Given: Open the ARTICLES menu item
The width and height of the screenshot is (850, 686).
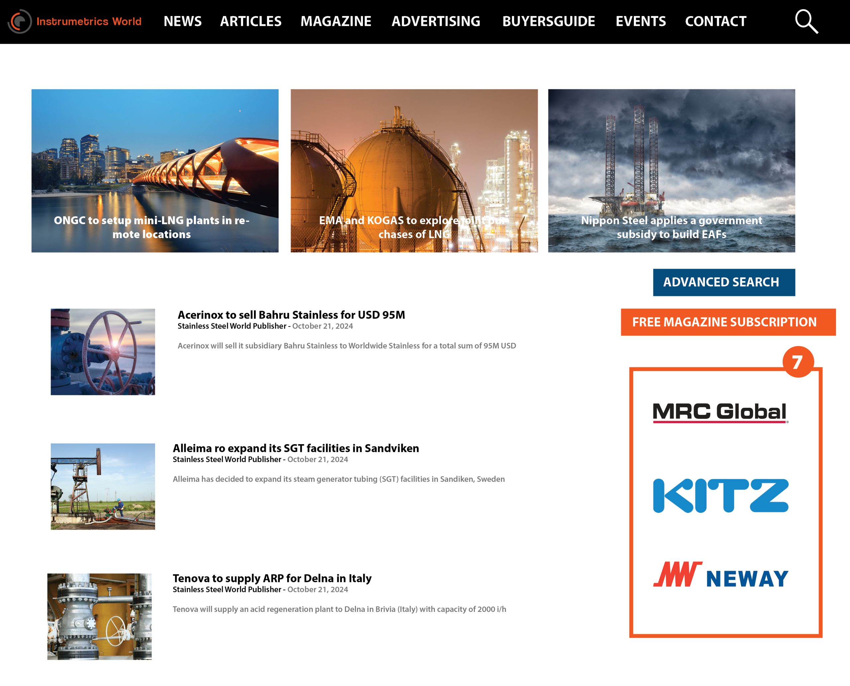Looking at the screenshot, I should click(250, 21).
